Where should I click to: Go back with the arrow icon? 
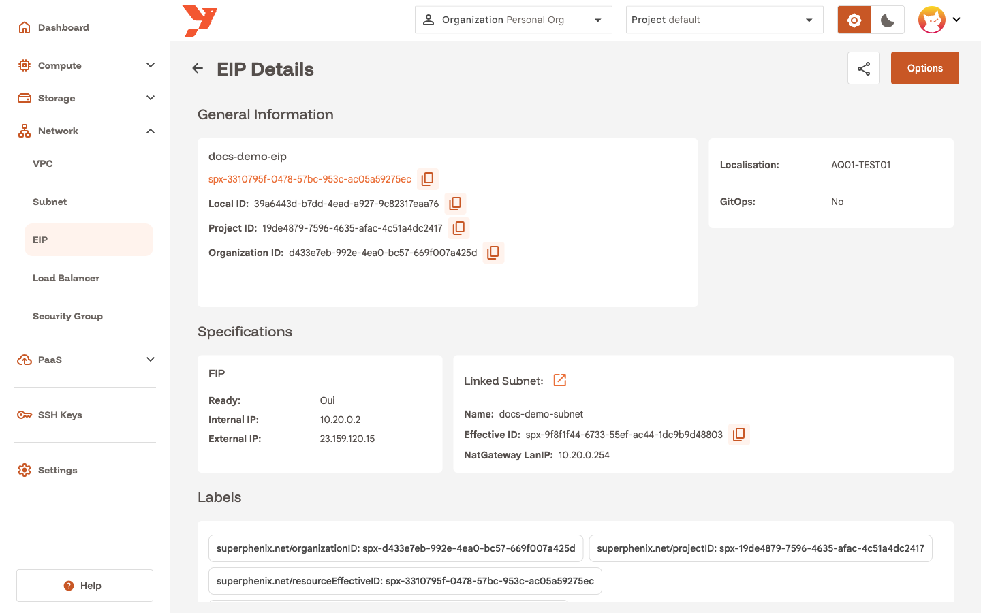198,68
